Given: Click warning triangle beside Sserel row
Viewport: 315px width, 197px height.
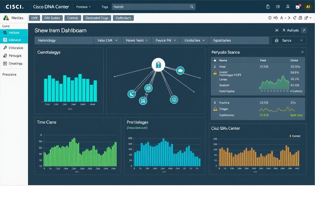Looking at the screenshot, I should 215,73.
